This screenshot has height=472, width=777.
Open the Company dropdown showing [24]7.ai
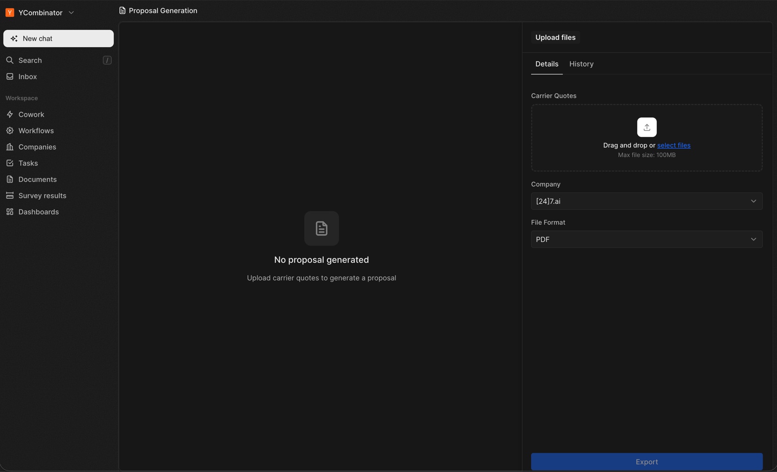(647, 201)
